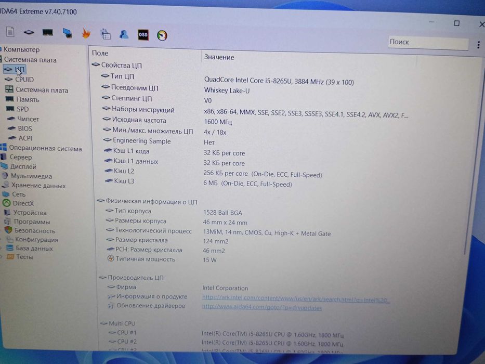Click the user account toolbar icon
Screen dimensions: 485x364
(x=124, y=34)
